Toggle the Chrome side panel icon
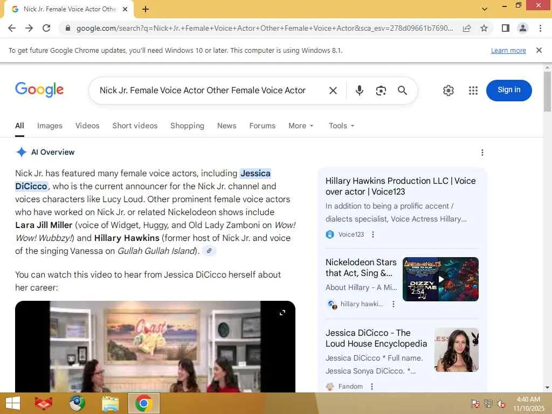 [506, 28]
